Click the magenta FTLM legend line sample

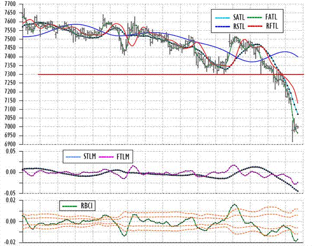106,157
